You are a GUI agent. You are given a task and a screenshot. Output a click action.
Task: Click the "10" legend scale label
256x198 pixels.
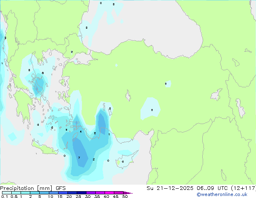(x=50, y=196)
